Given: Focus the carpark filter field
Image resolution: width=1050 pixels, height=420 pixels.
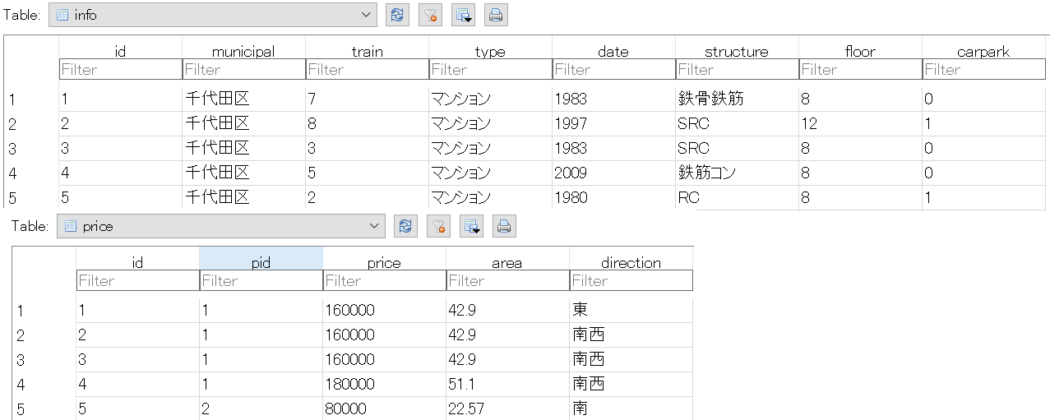Looking at the screenshot, I should (983, 70).
